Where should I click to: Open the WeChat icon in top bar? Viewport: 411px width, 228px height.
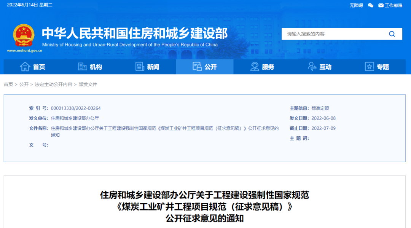(x=370, y=5)
